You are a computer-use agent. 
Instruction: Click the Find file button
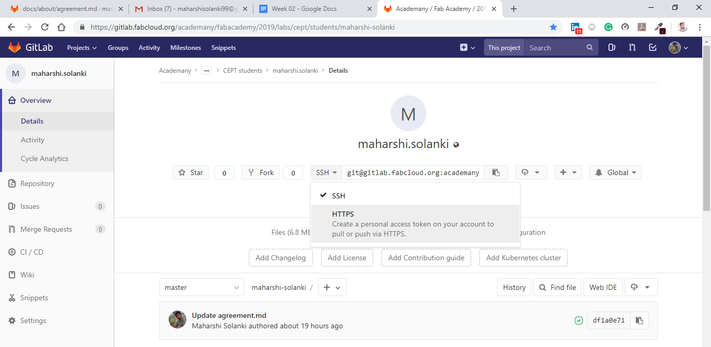(557, 287)
